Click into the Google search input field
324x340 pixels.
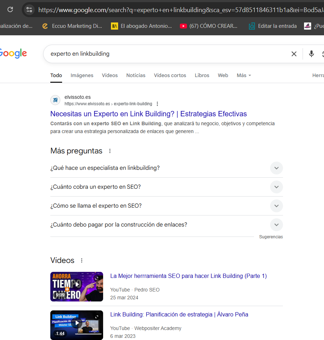coord(164,54)
